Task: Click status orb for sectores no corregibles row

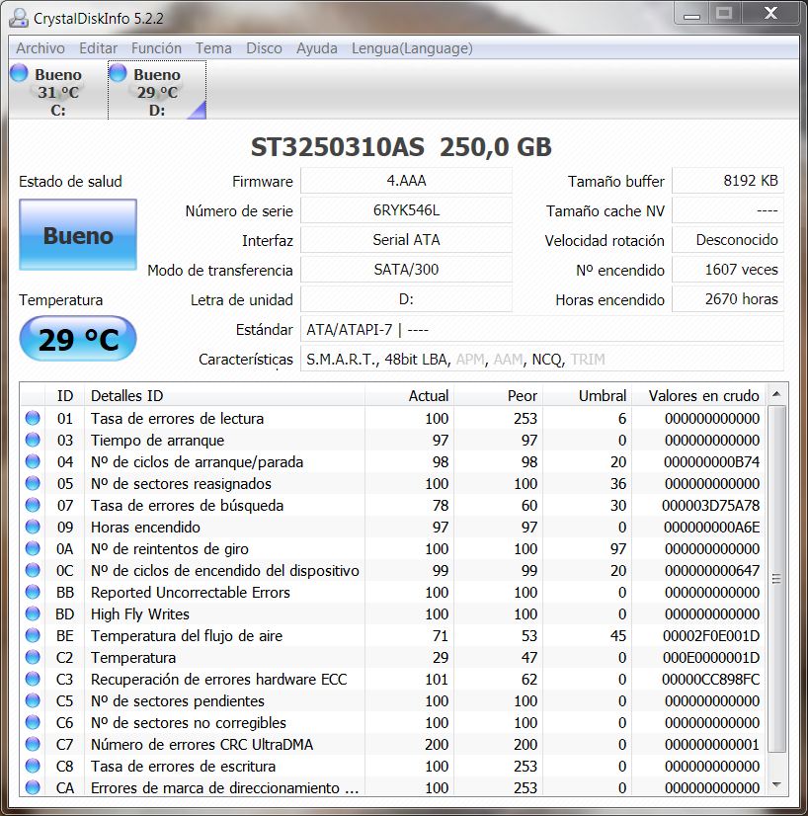Action: click(33, 722)
